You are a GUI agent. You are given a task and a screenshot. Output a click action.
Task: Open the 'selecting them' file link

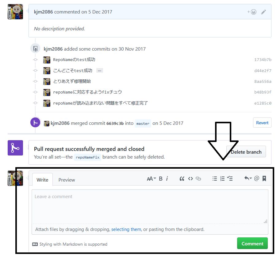pyautogui.click(x=126, y=229)
